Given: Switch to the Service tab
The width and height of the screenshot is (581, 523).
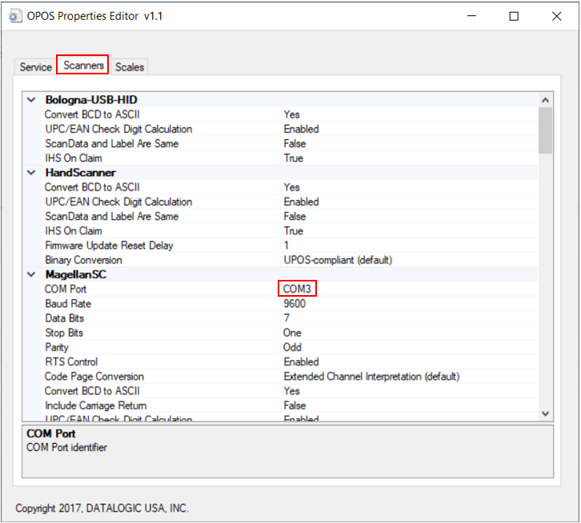Looking at the screenshot, I should tap(35, 67).
